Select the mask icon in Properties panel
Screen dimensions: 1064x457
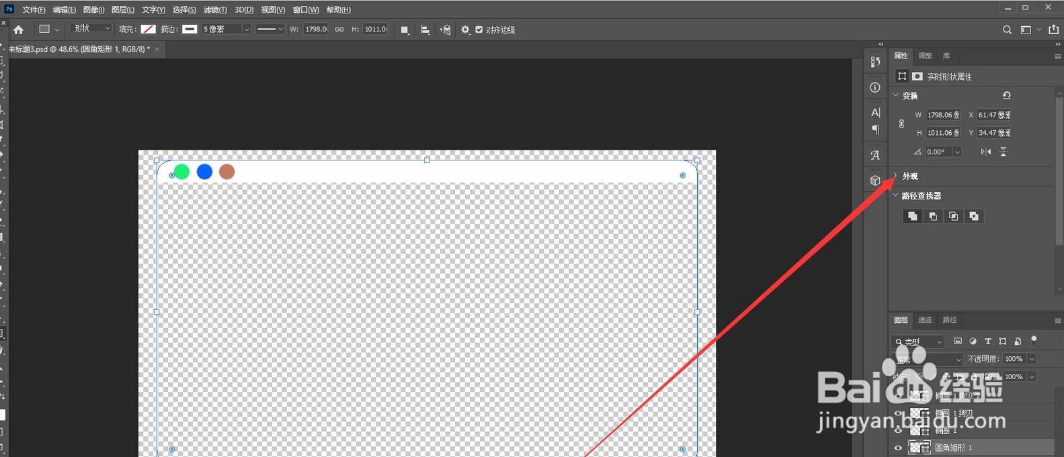(x=917, y=77)
